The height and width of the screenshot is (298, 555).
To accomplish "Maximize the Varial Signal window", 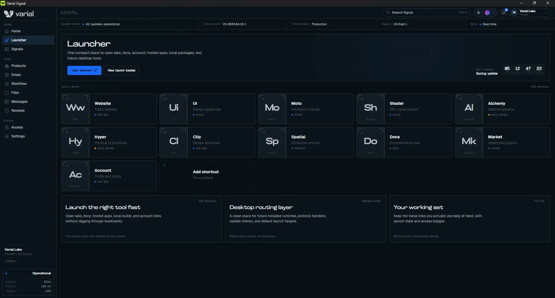I will point(534,3).
